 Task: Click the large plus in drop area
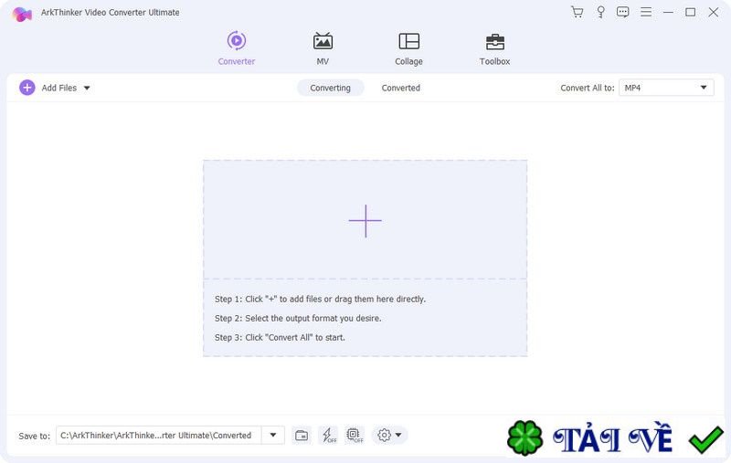click(x=365, y=221)
